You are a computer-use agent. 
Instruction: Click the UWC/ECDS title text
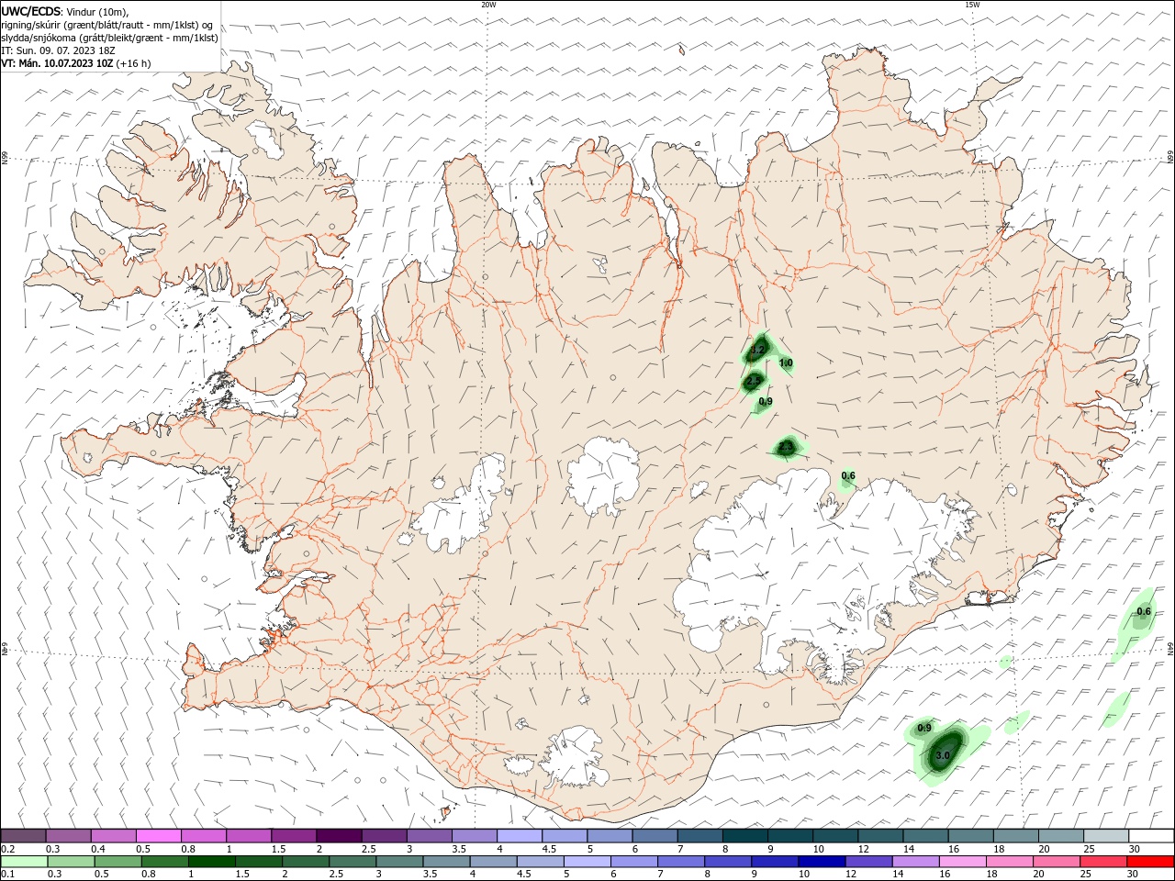(30, 12)
